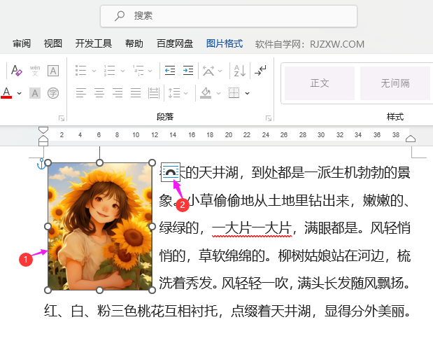Click the right indent ruler marker
Screen dimensions: 433x350
411,139
